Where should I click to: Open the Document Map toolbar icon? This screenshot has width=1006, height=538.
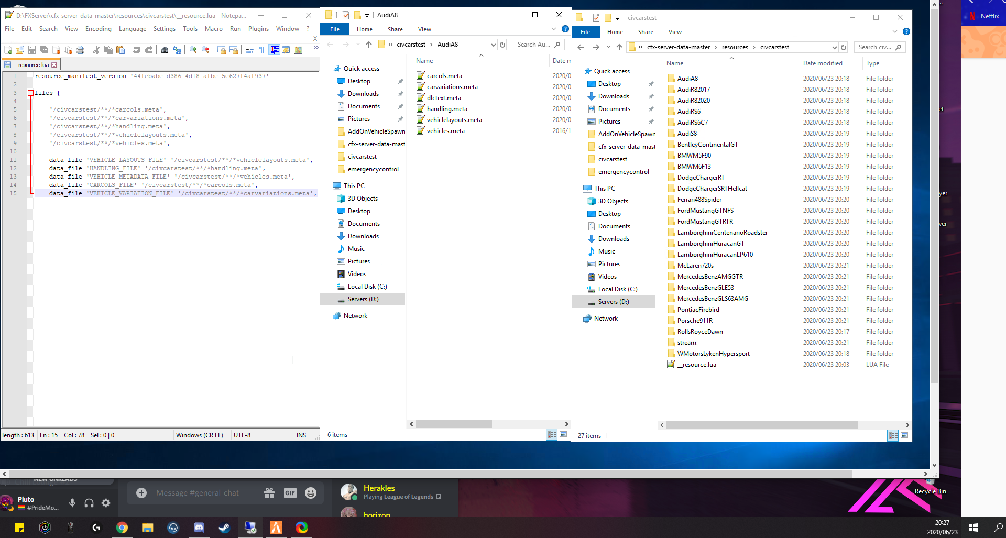298,50
